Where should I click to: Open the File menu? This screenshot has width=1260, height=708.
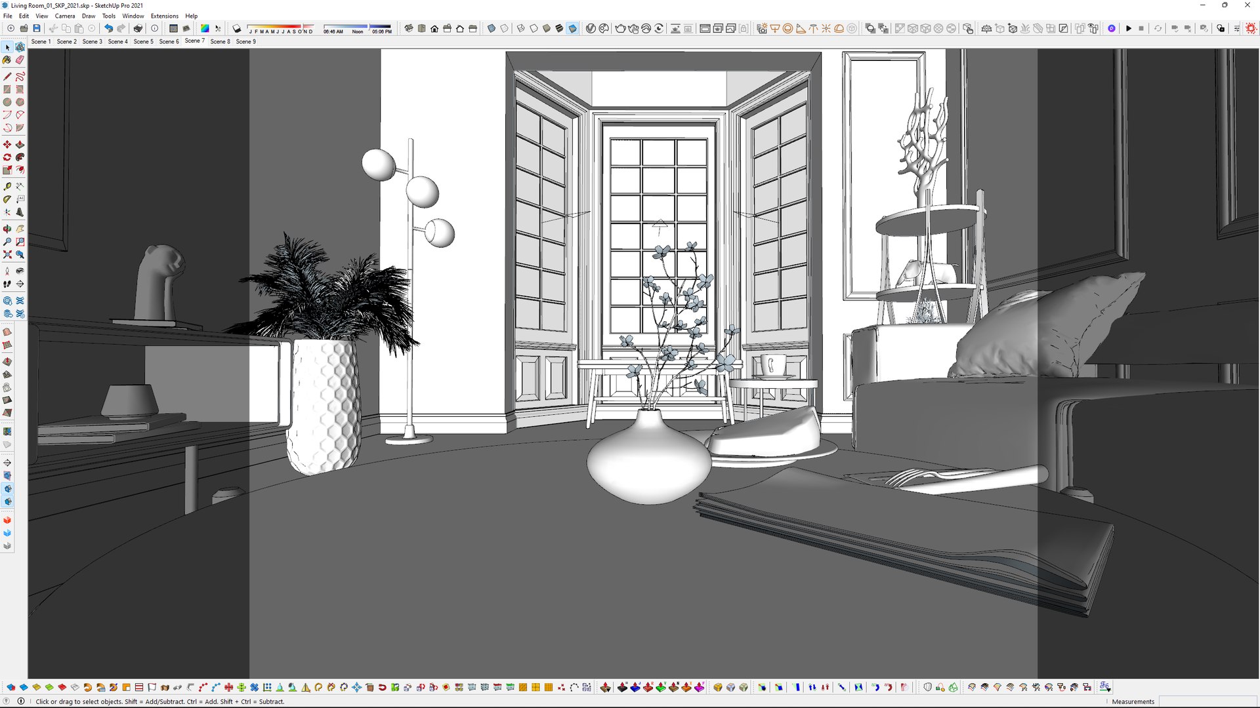tap(8, 16)
